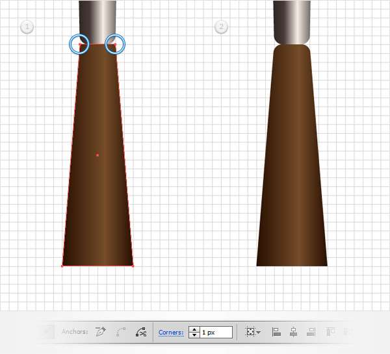
Task: Select the bottom-right anchor point of brown shape
Action: click(133, 266)
